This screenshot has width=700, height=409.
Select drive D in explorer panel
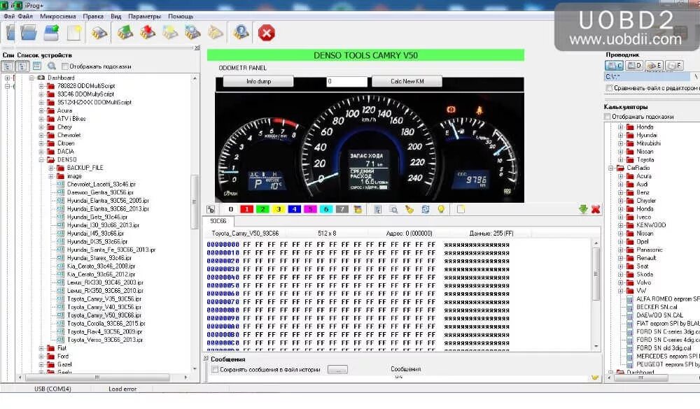(x=634, y=66)
